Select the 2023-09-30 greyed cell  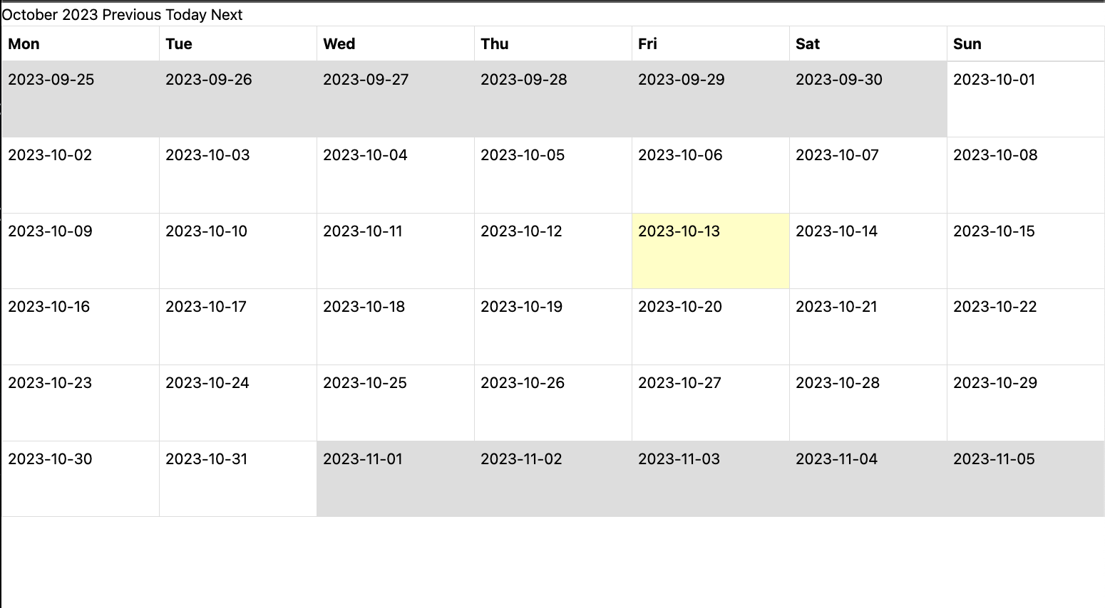868,99
